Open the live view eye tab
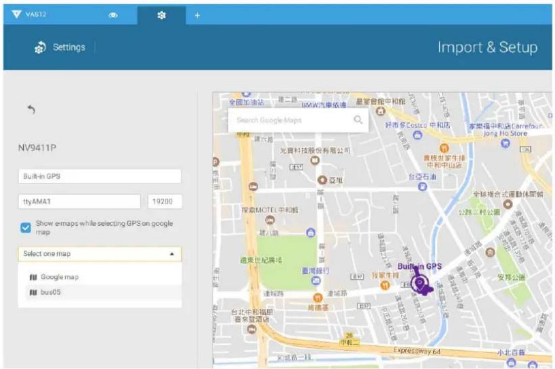This screenshot has width=555, height=369. [113, 15]
